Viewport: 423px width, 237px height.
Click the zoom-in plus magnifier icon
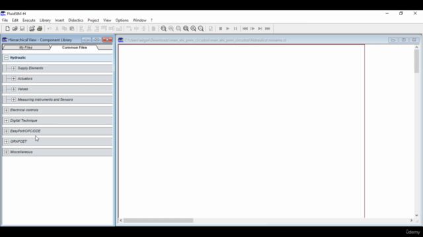193,28
